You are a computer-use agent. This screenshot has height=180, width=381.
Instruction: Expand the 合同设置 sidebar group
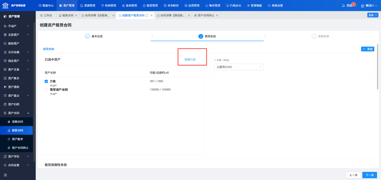tap(17, 165)
